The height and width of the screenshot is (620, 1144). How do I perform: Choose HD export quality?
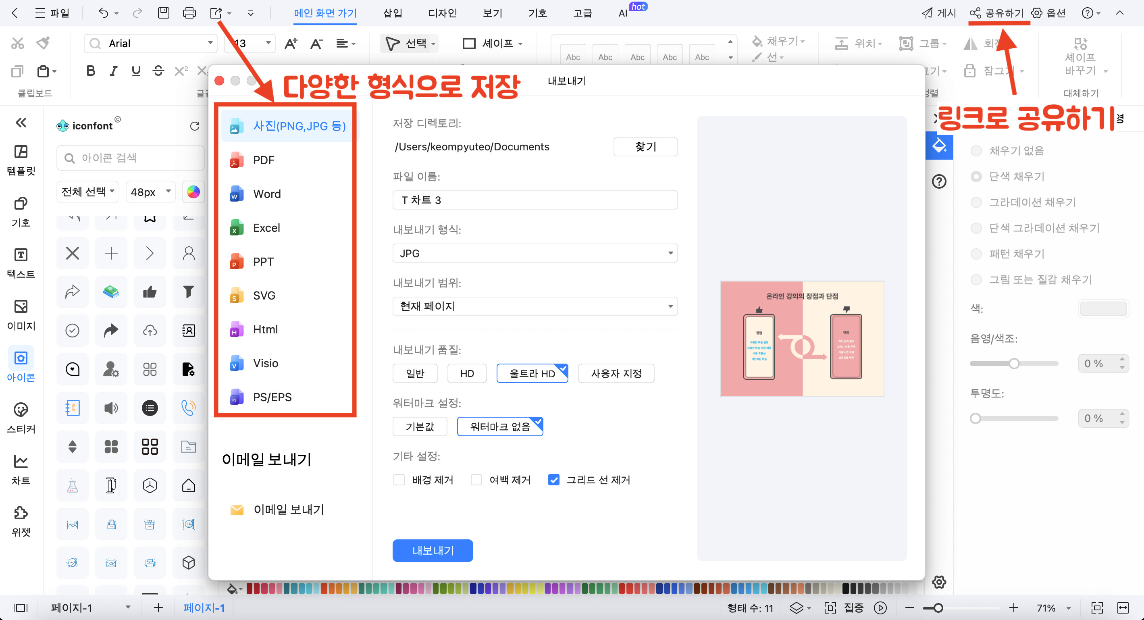pyautogui.click(x=467, y=373)
